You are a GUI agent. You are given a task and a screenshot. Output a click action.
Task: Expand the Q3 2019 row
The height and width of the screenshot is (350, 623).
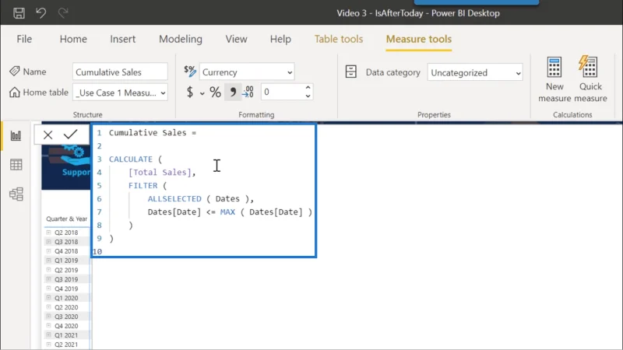point(48,279)
